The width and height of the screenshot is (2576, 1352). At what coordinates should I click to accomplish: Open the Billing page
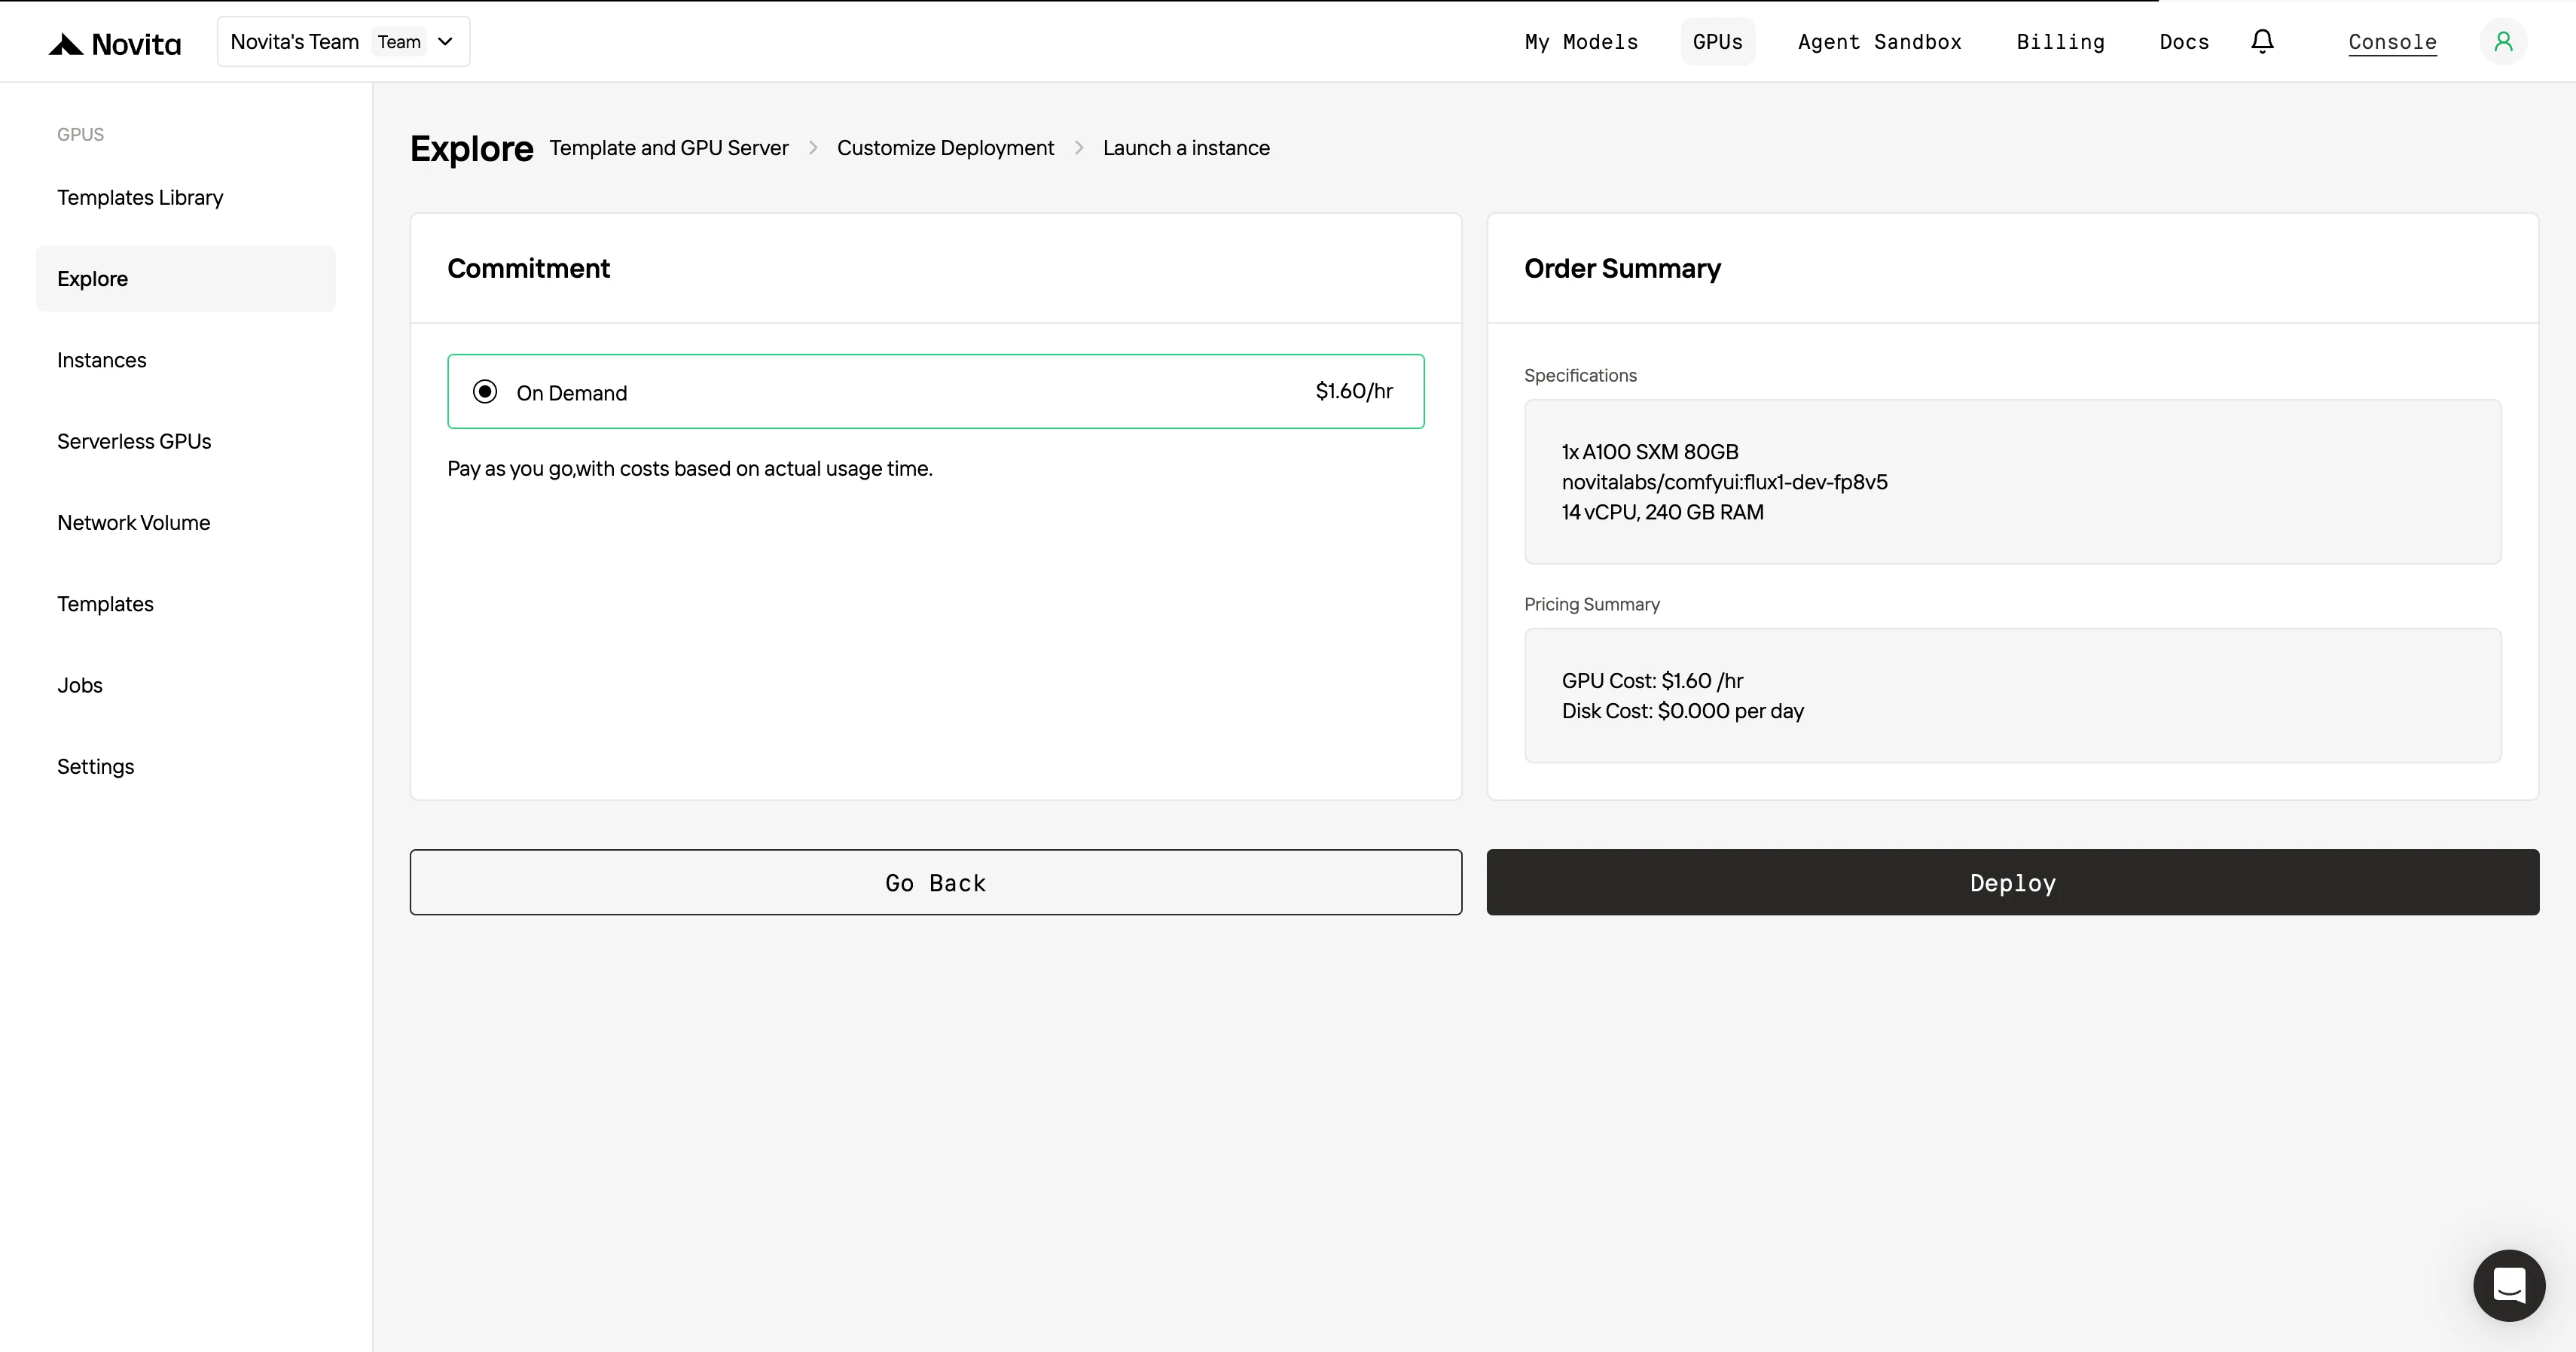(2060, 42)
